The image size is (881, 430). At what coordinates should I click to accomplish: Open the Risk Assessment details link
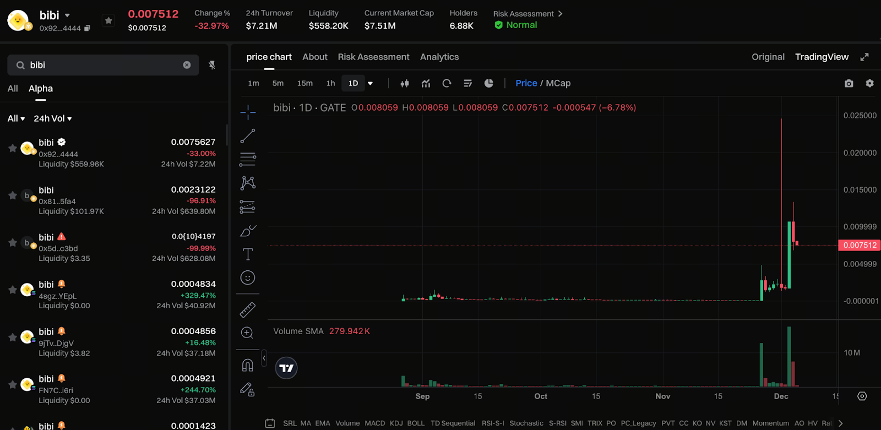click(x=527, y=13)
